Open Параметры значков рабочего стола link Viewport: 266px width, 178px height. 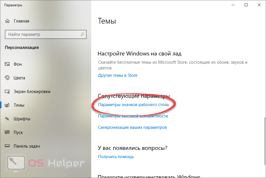[x=133, y=105]
